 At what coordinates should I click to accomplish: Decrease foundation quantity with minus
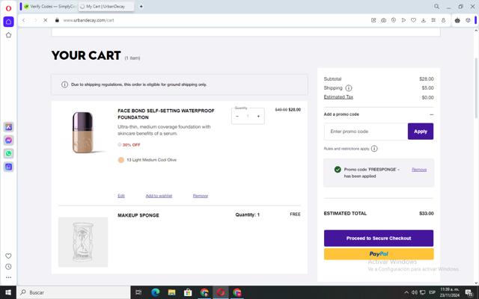point(237,117)
